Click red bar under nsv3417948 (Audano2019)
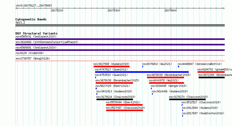Viewport: 232px width, 126px height. (x=112, y=67)
